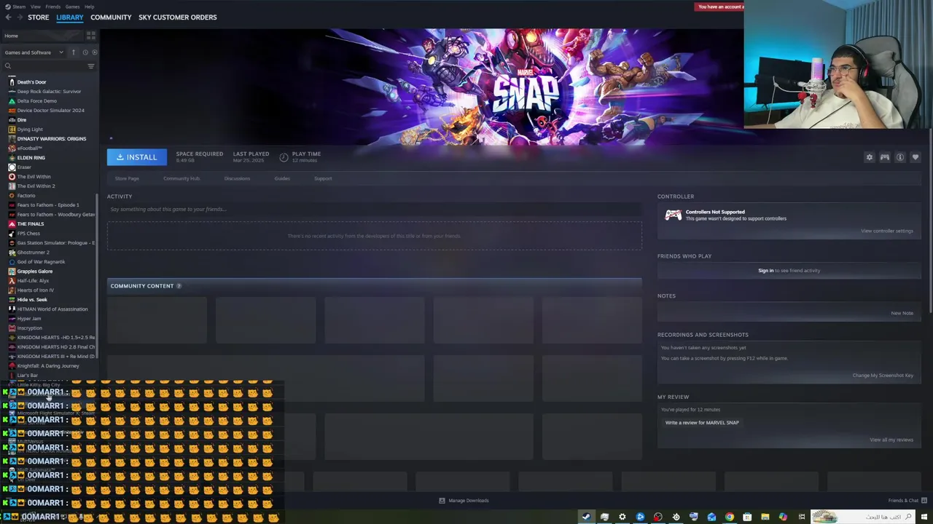Screen dimensions: 933x524
Task: Show recent games via the clock icon
Action: [x=85, y=52]
